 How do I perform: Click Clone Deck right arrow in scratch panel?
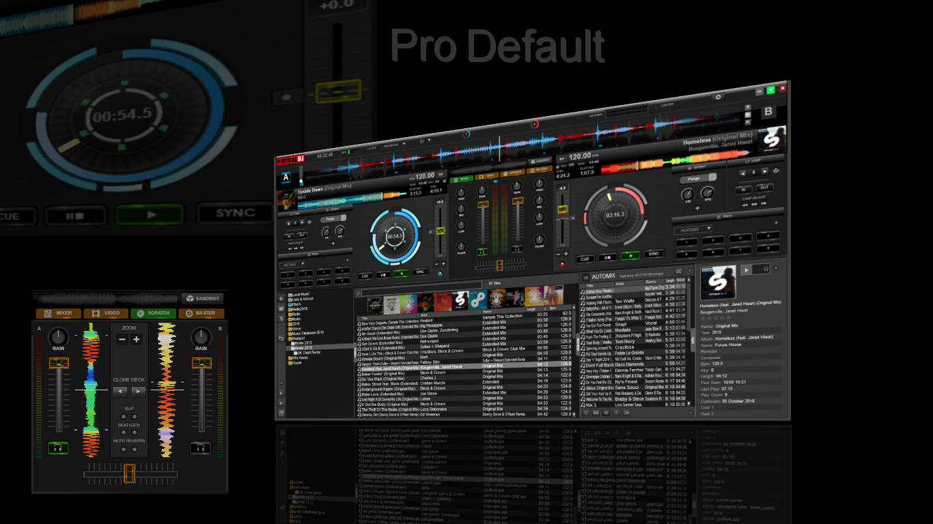(138, 392)
